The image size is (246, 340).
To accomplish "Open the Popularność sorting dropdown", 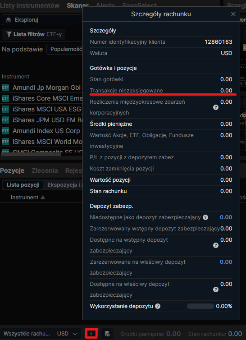I will pyautogui.click(x=64, y=49).
